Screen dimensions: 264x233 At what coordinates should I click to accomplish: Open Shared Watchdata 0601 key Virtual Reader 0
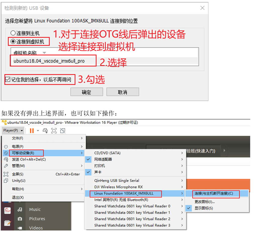pyautogui.click(x=135, y=206)
